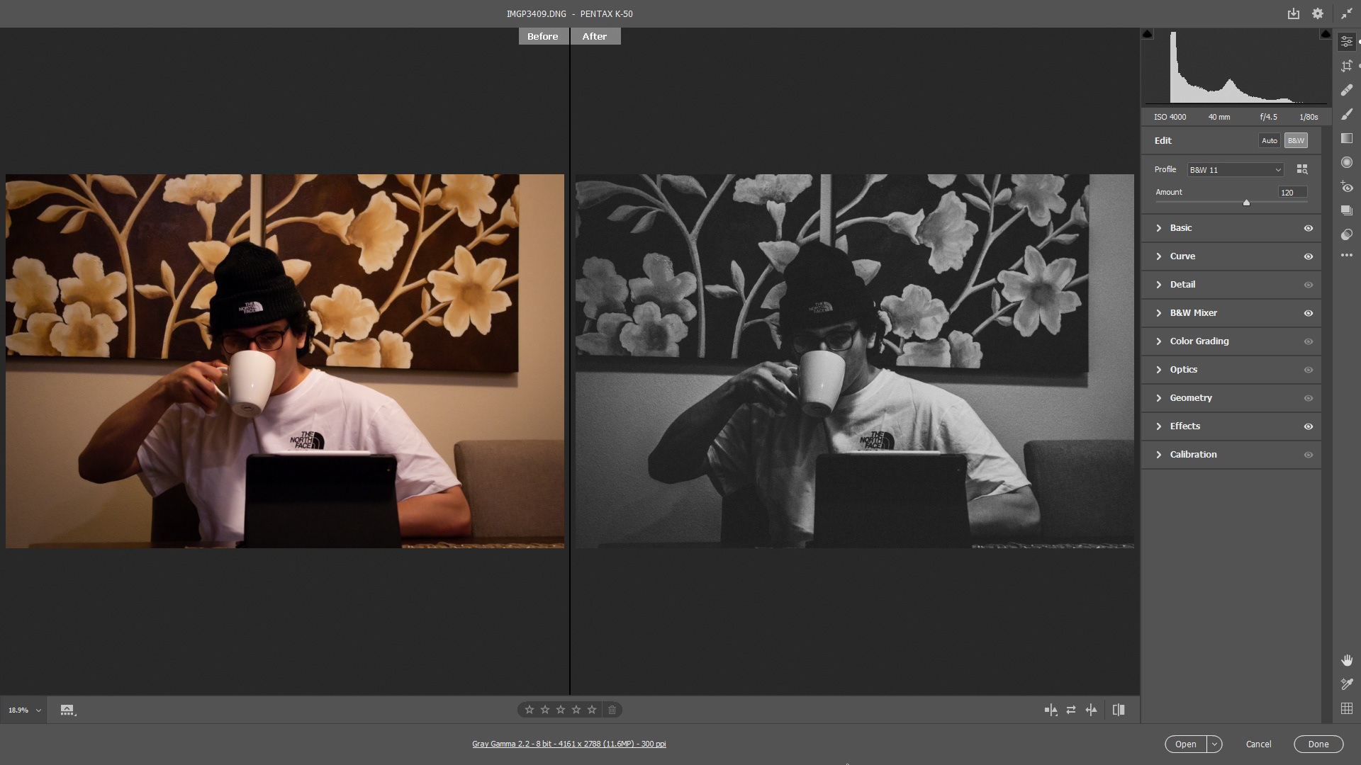1361x765 pixels.
Task: Select the Spot Removal healing tool
Action: [1346, 90]
